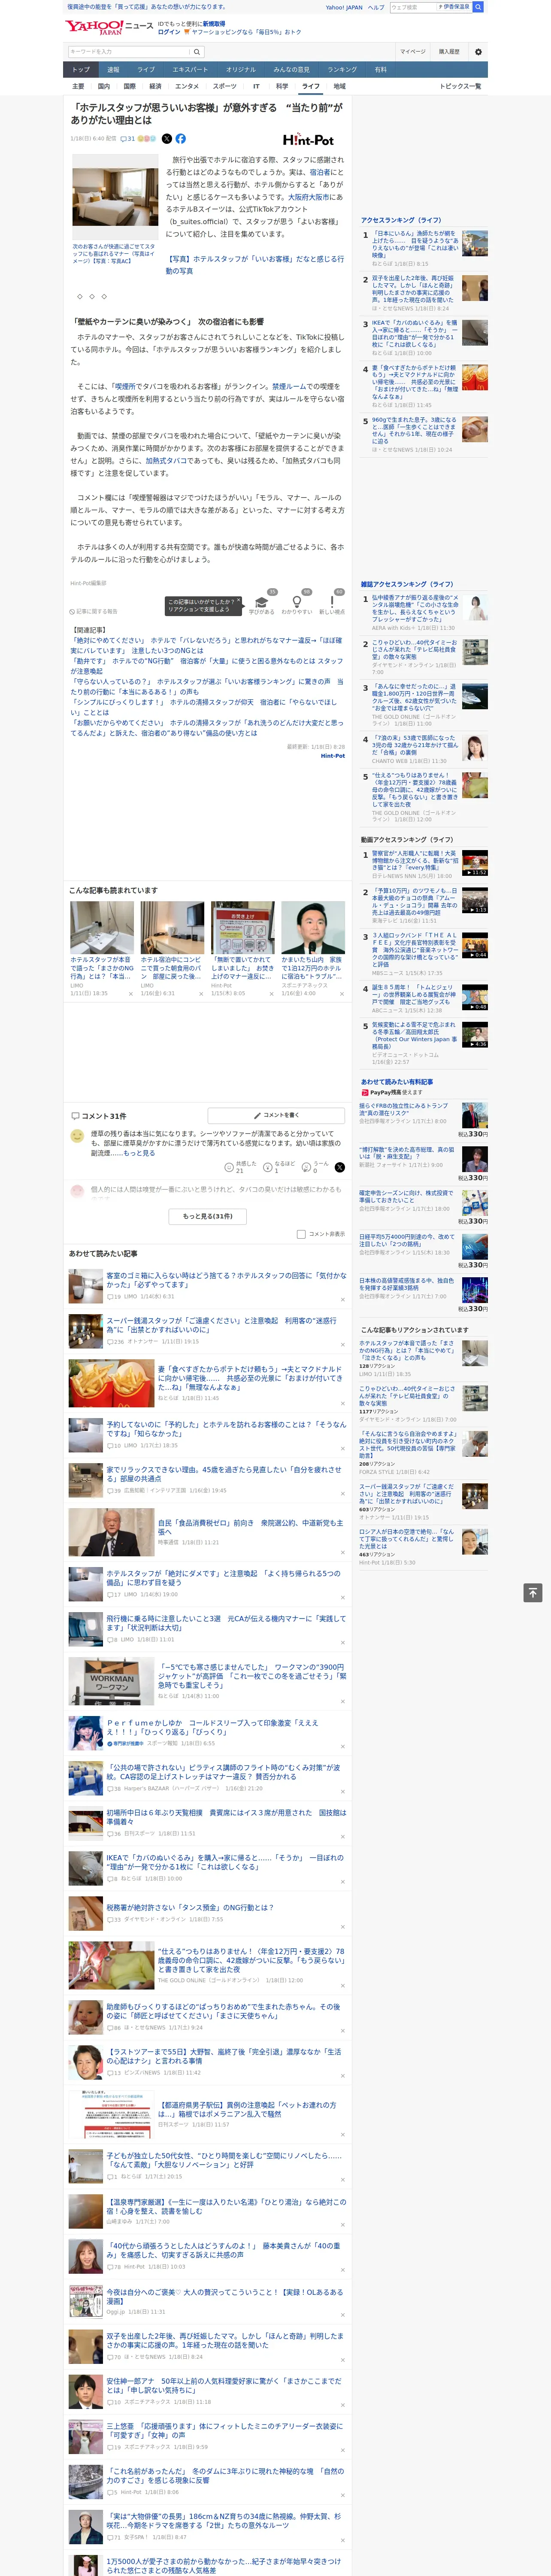Click the first commenter's yellow avatar
This screenshot has width=551, height=2576.
(77, 1136)
